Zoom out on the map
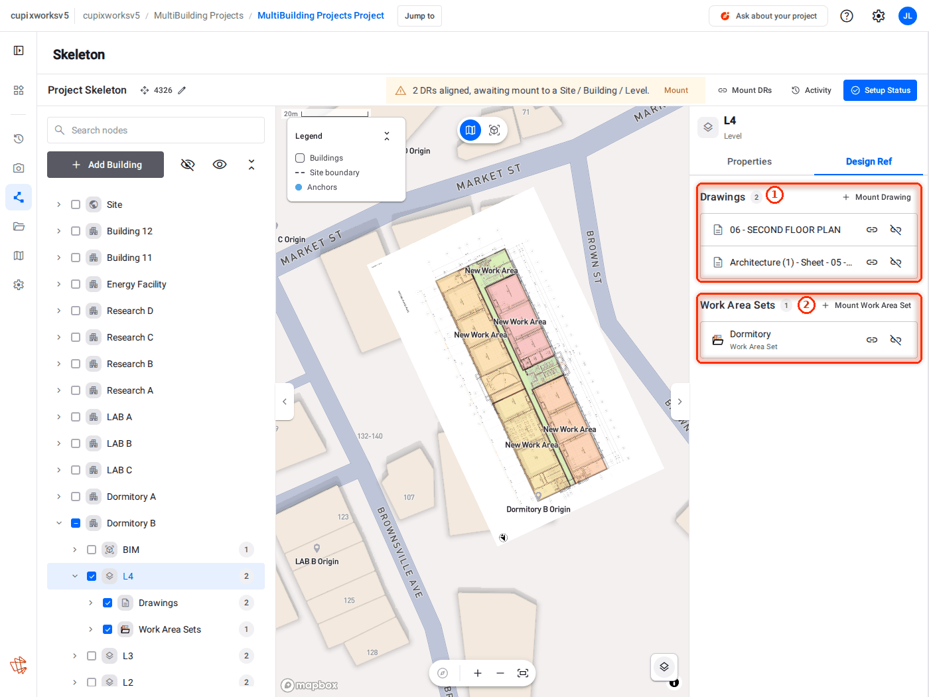 point(500,673)
